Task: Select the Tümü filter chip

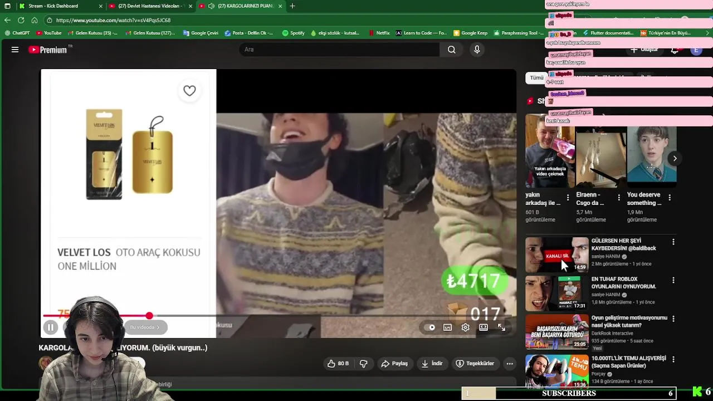Action: tap(536, 78)
